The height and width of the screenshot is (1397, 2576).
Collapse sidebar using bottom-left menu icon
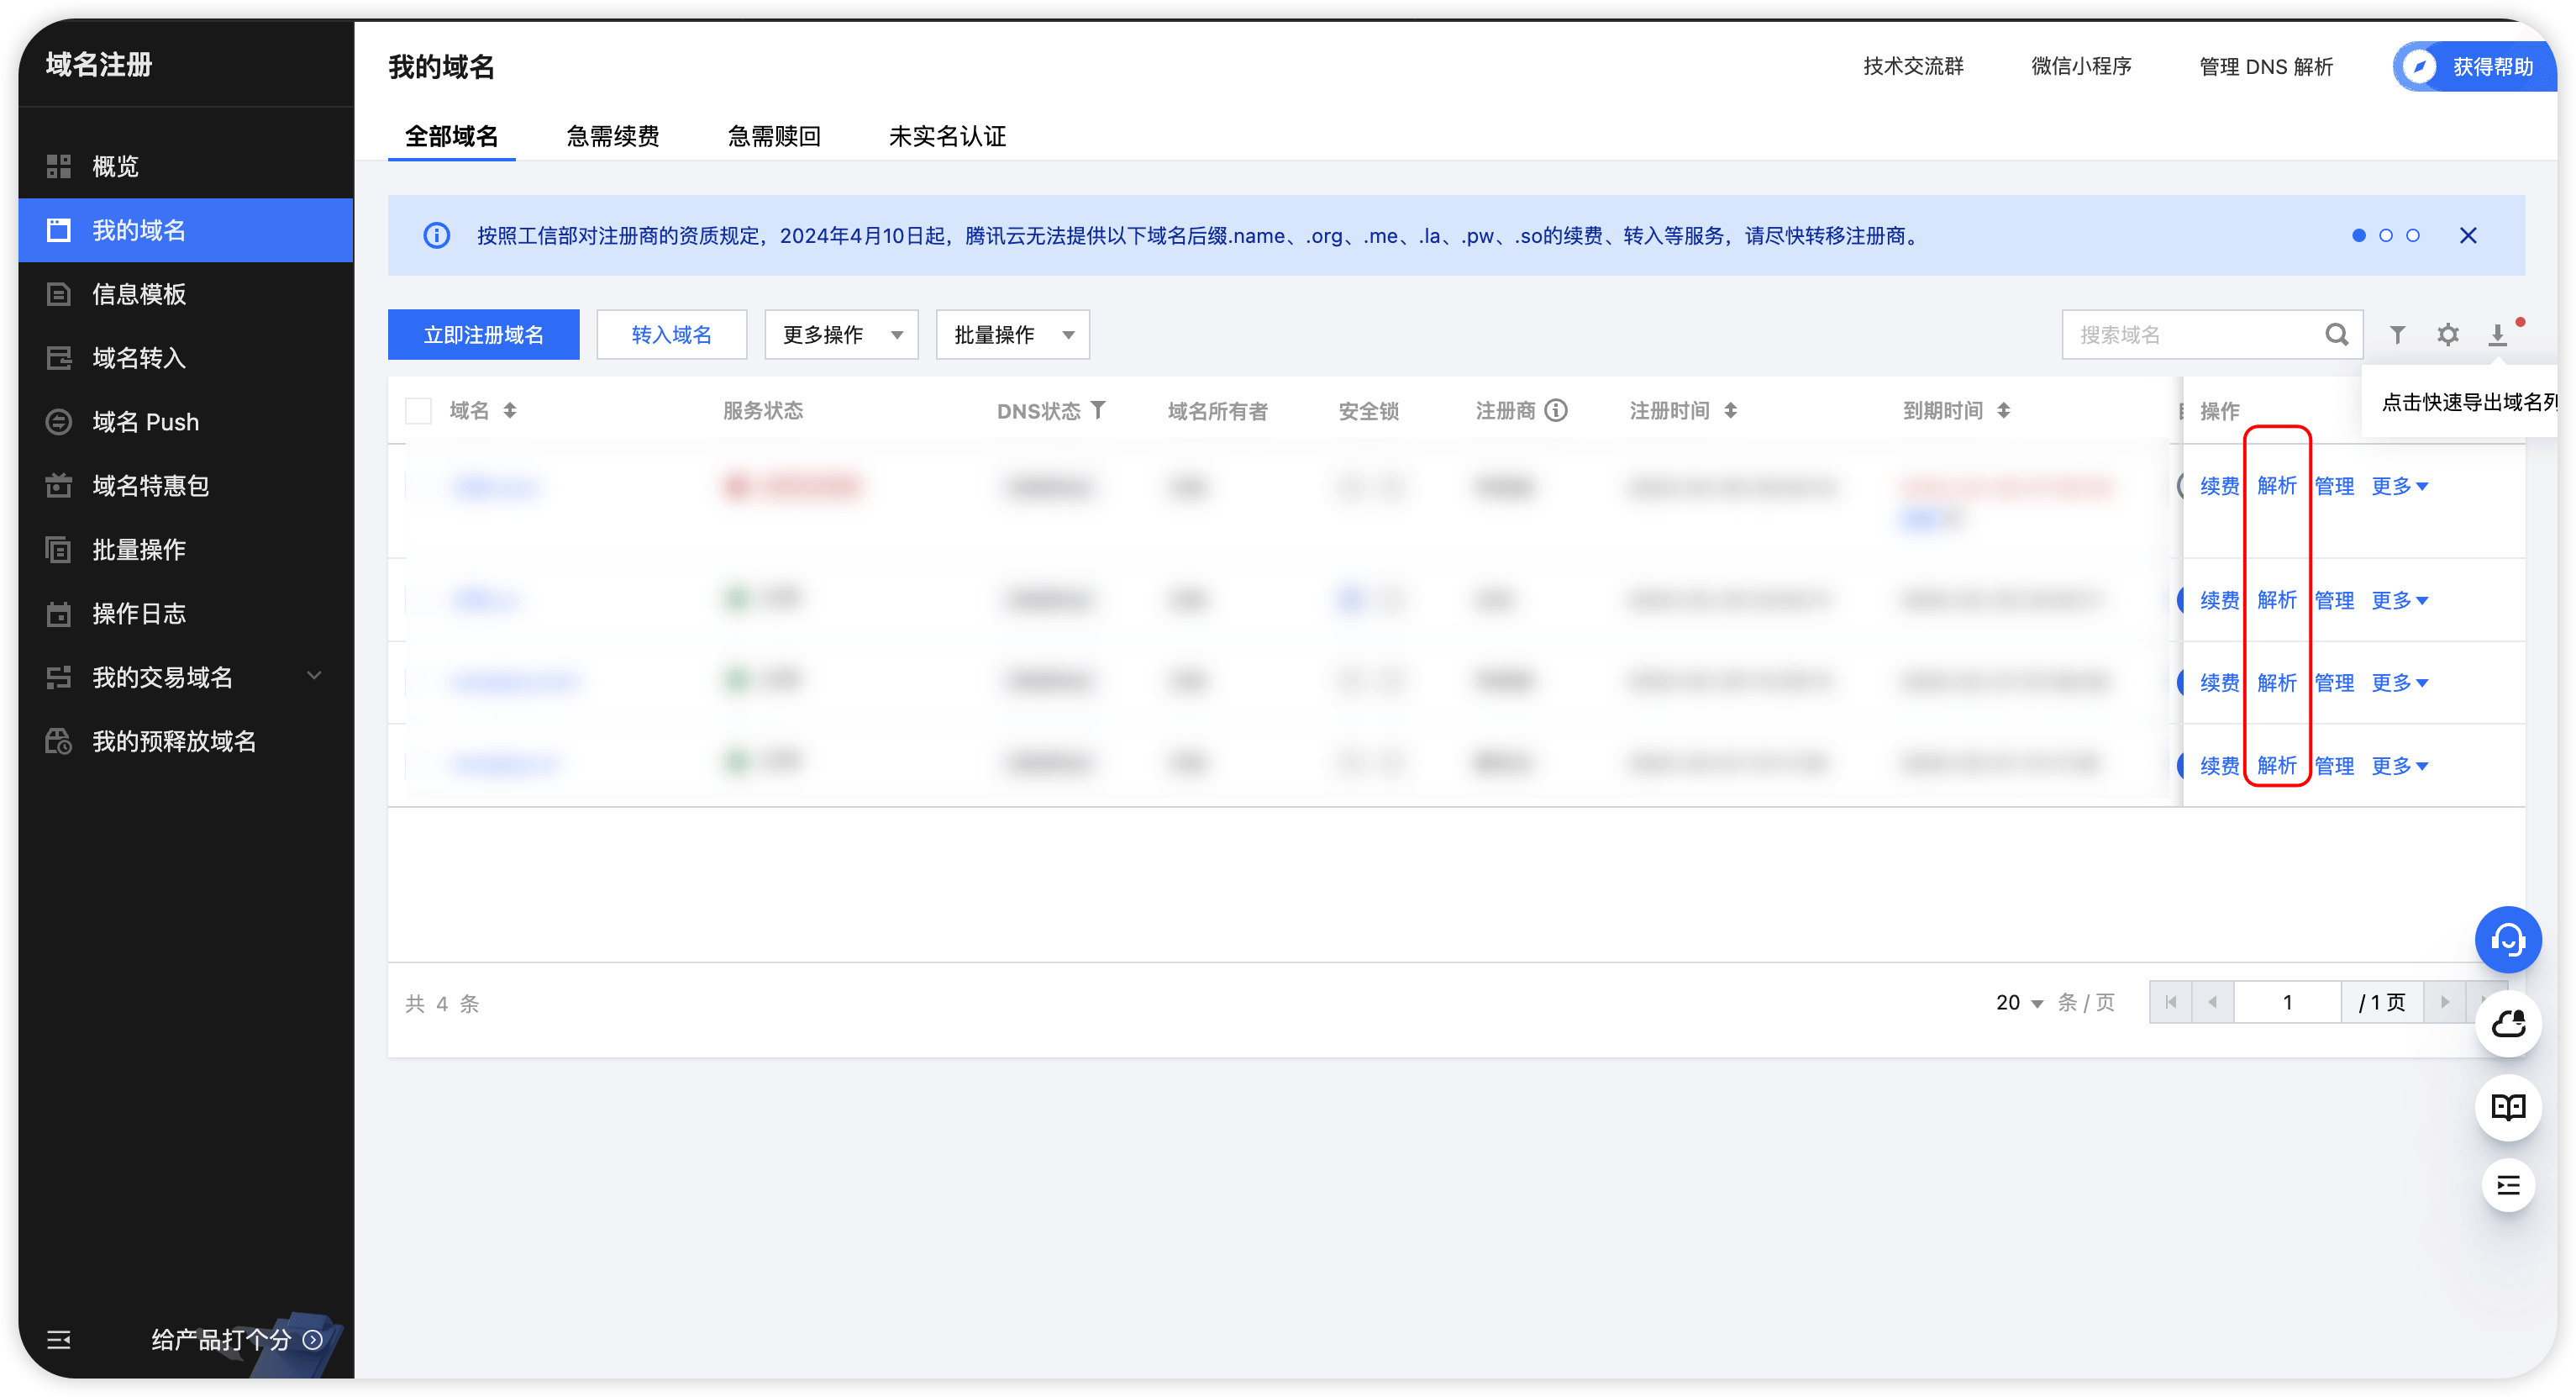59,1339
